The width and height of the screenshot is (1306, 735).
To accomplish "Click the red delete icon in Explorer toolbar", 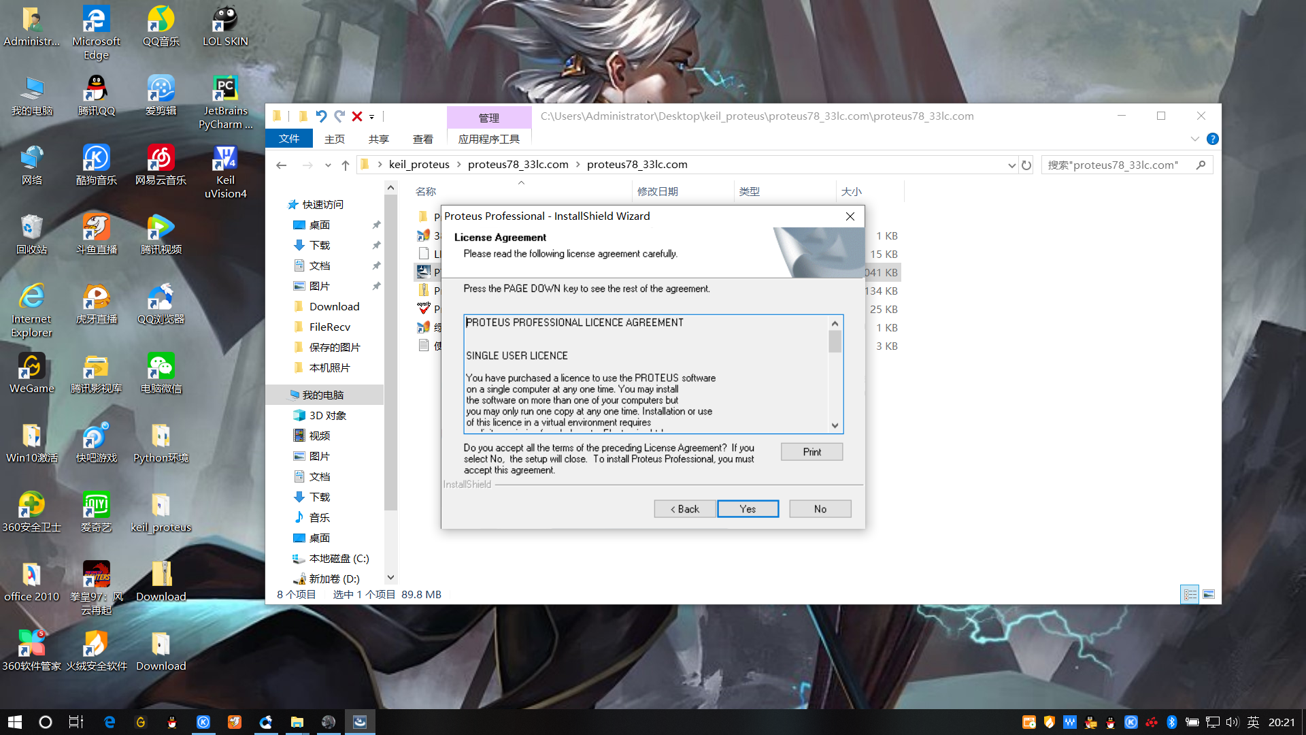I will click(356, 116).
